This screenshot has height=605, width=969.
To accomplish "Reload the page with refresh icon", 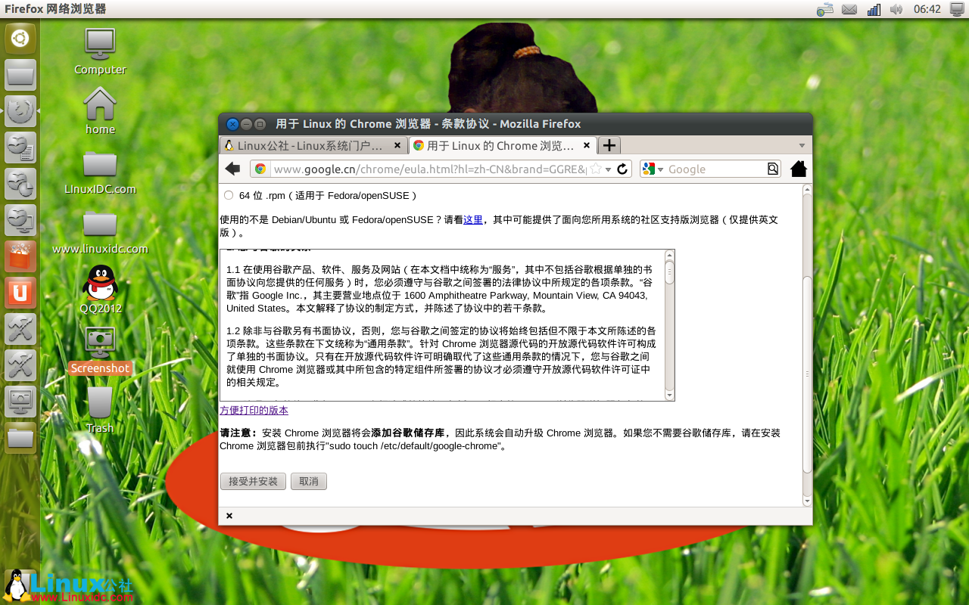I will 622,169.
